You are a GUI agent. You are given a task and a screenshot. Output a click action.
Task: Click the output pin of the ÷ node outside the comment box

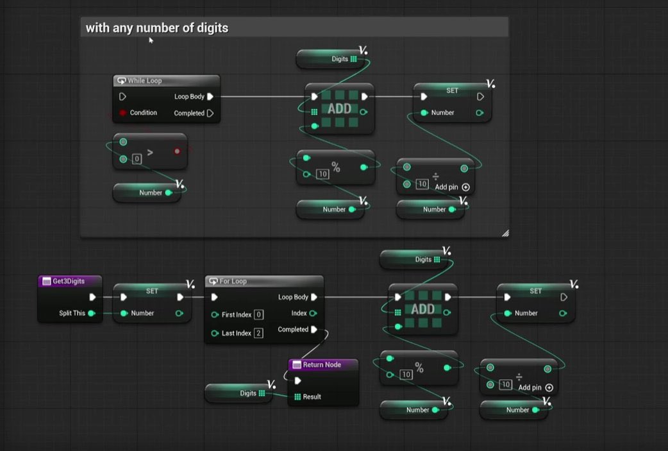point(547,369)
